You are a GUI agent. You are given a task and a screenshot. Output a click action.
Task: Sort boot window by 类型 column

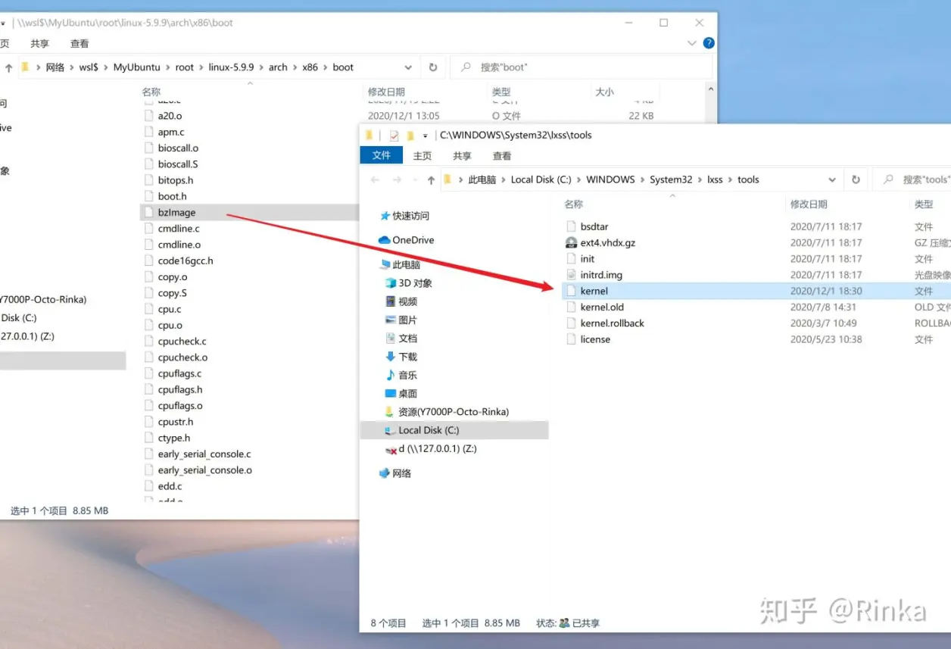pyautogui.click(x=501, y=92)
